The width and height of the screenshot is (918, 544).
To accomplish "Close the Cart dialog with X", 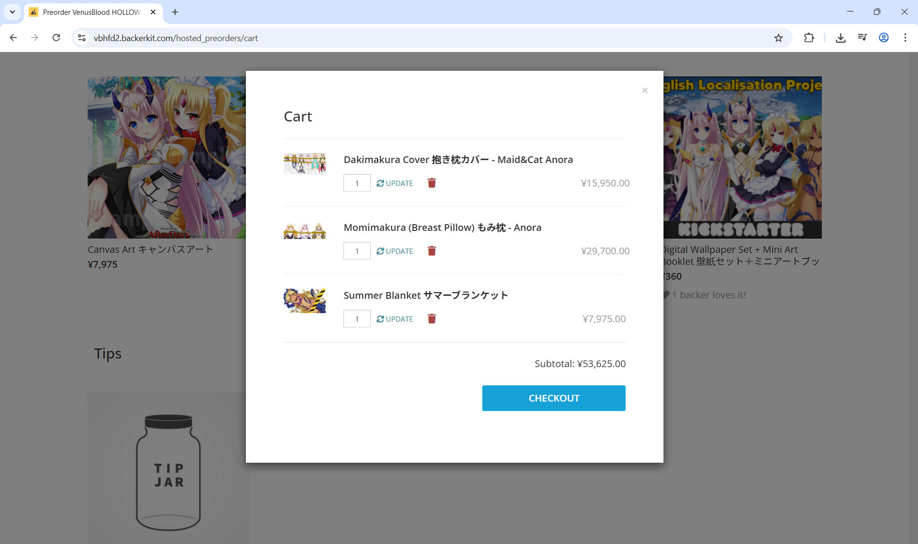I will pos(644,90).
